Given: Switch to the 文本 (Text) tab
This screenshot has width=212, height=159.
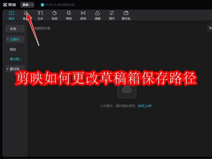Looking at the screenshot, I should pos(40,16).
